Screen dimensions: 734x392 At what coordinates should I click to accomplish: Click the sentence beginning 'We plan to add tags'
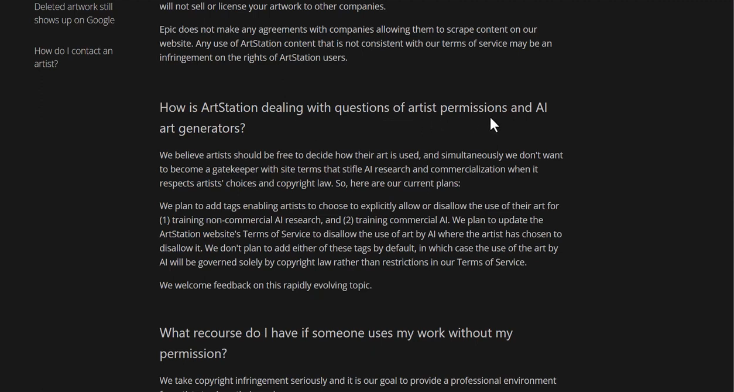click(x=234, y=206)
